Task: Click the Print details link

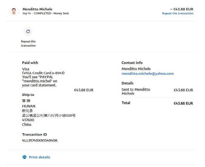Action: pos(39,157)
